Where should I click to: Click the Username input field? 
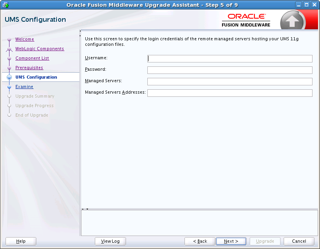click(230, 58)
